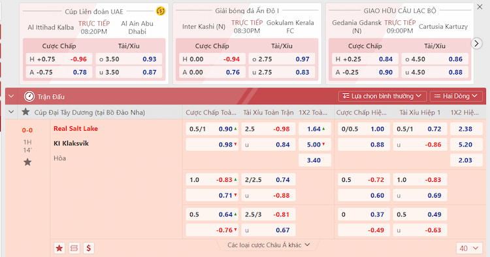Bet Gedania Gdansk H +0.25 at 0.84
This screenshot has height=257, width=490.
(365, 59)
